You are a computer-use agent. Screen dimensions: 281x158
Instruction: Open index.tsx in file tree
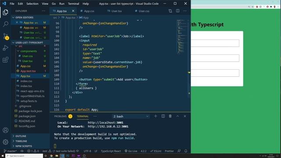pyautogui.click(x=26, y=86)
